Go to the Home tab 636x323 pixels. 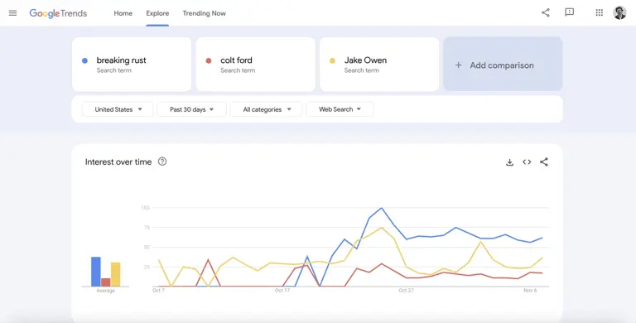[x=123, y=13]
